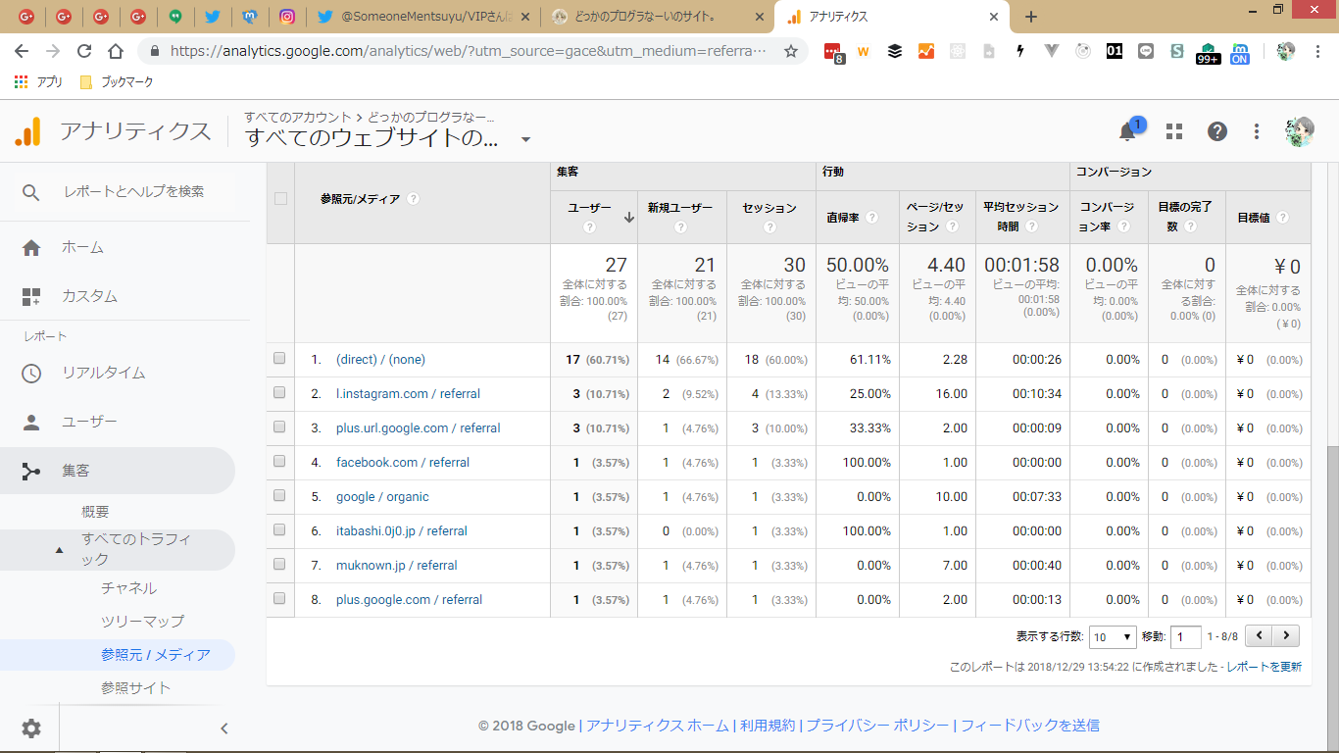
Task: Click the admin settings gear icon
Action: tap(31, 728)
